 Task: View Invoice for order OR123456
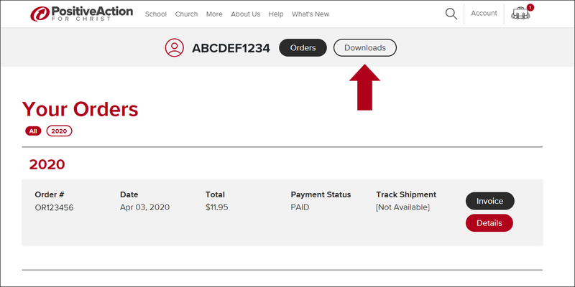[490, 201]
